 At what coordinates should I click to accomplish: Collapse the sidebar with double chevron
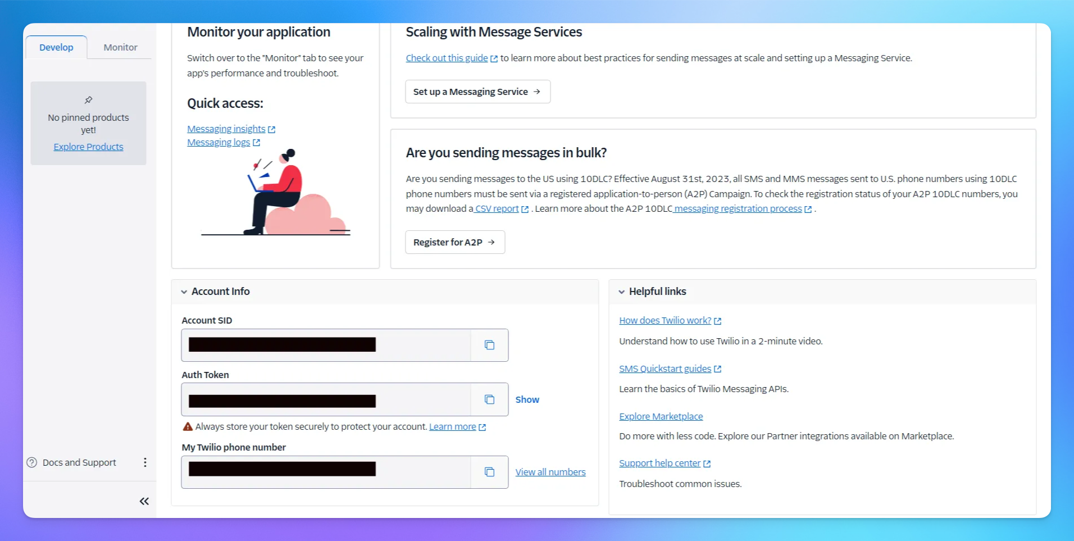pyautogui.click(x=144, y=501)
